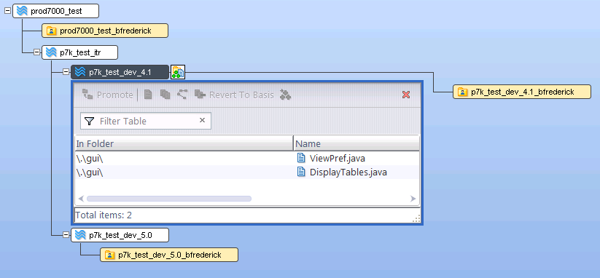Click the branching nodes toolbar icon
This screenshot has width=600, height=278.
pyautogui.click(x=182, y=95)
